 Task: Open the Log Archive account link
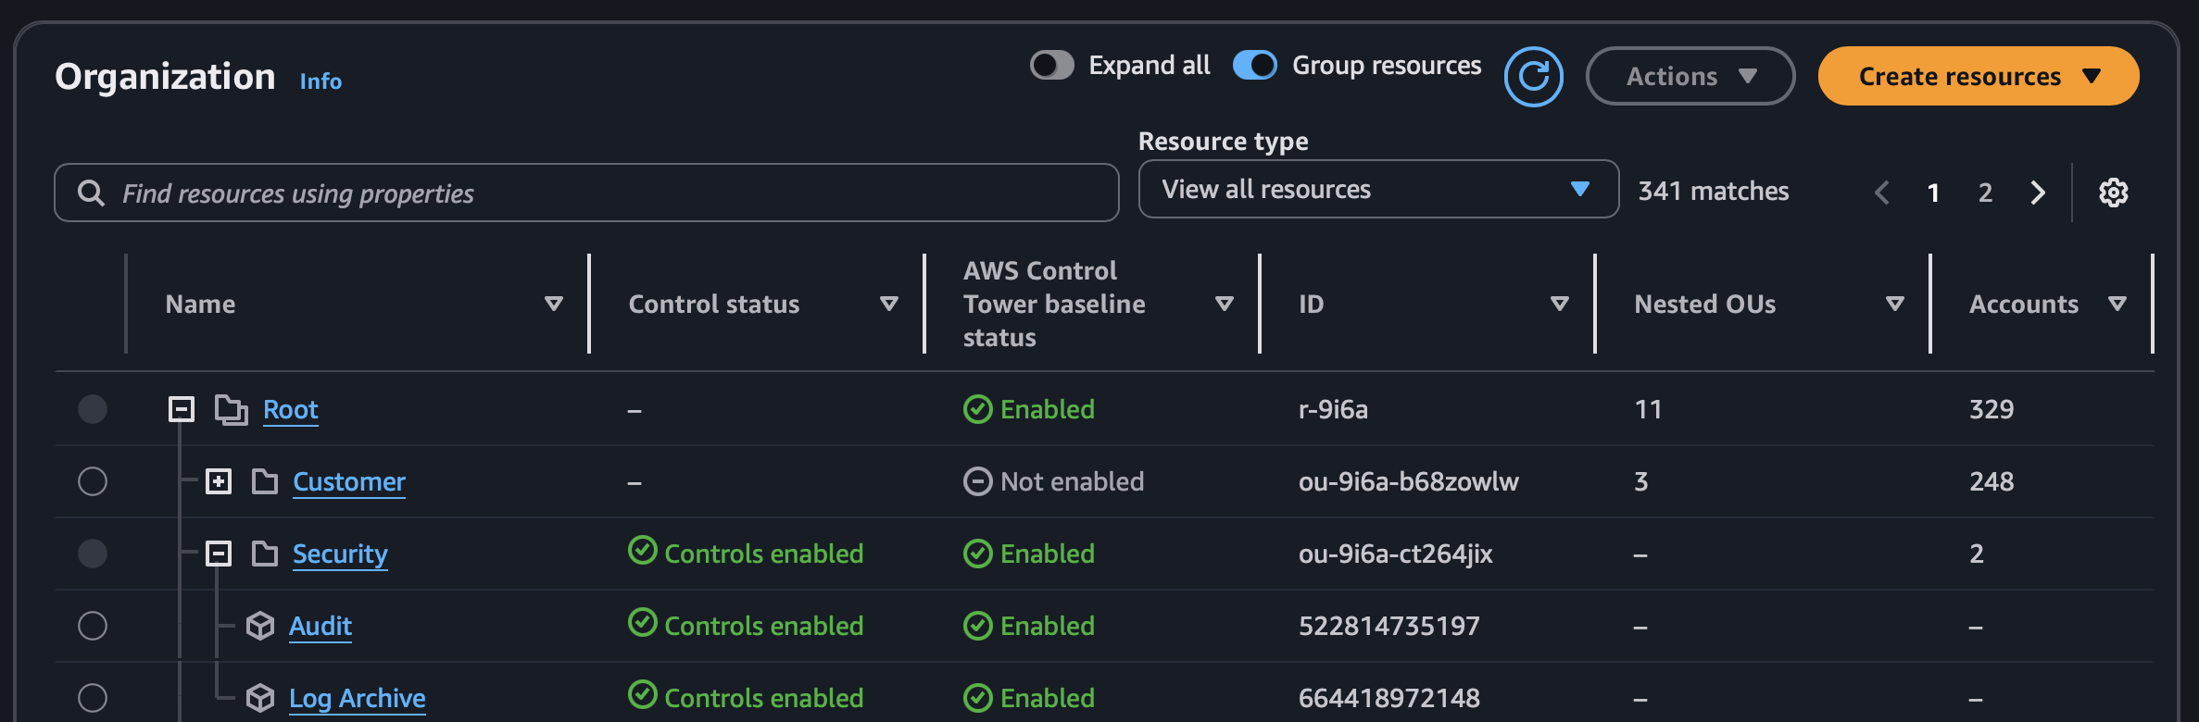coord(357,698)
